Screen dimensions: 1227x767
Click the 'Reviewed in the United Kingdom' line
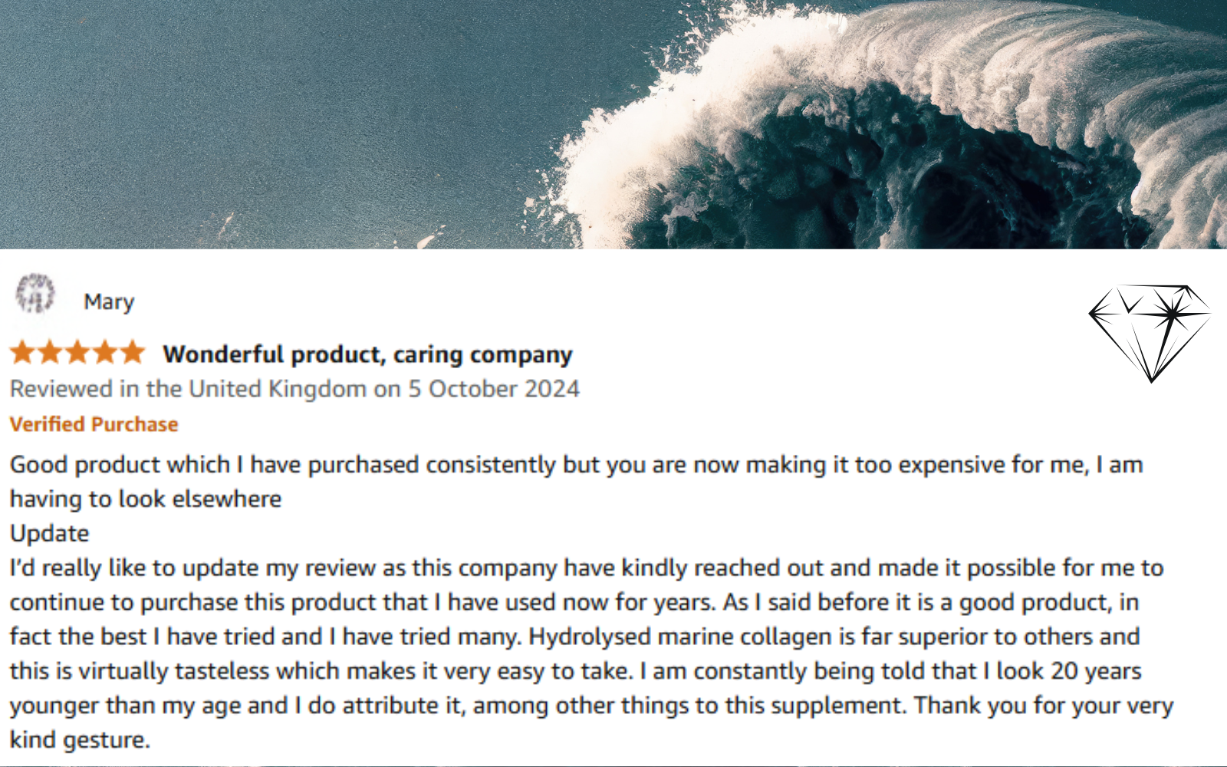(x=188, y=389)
